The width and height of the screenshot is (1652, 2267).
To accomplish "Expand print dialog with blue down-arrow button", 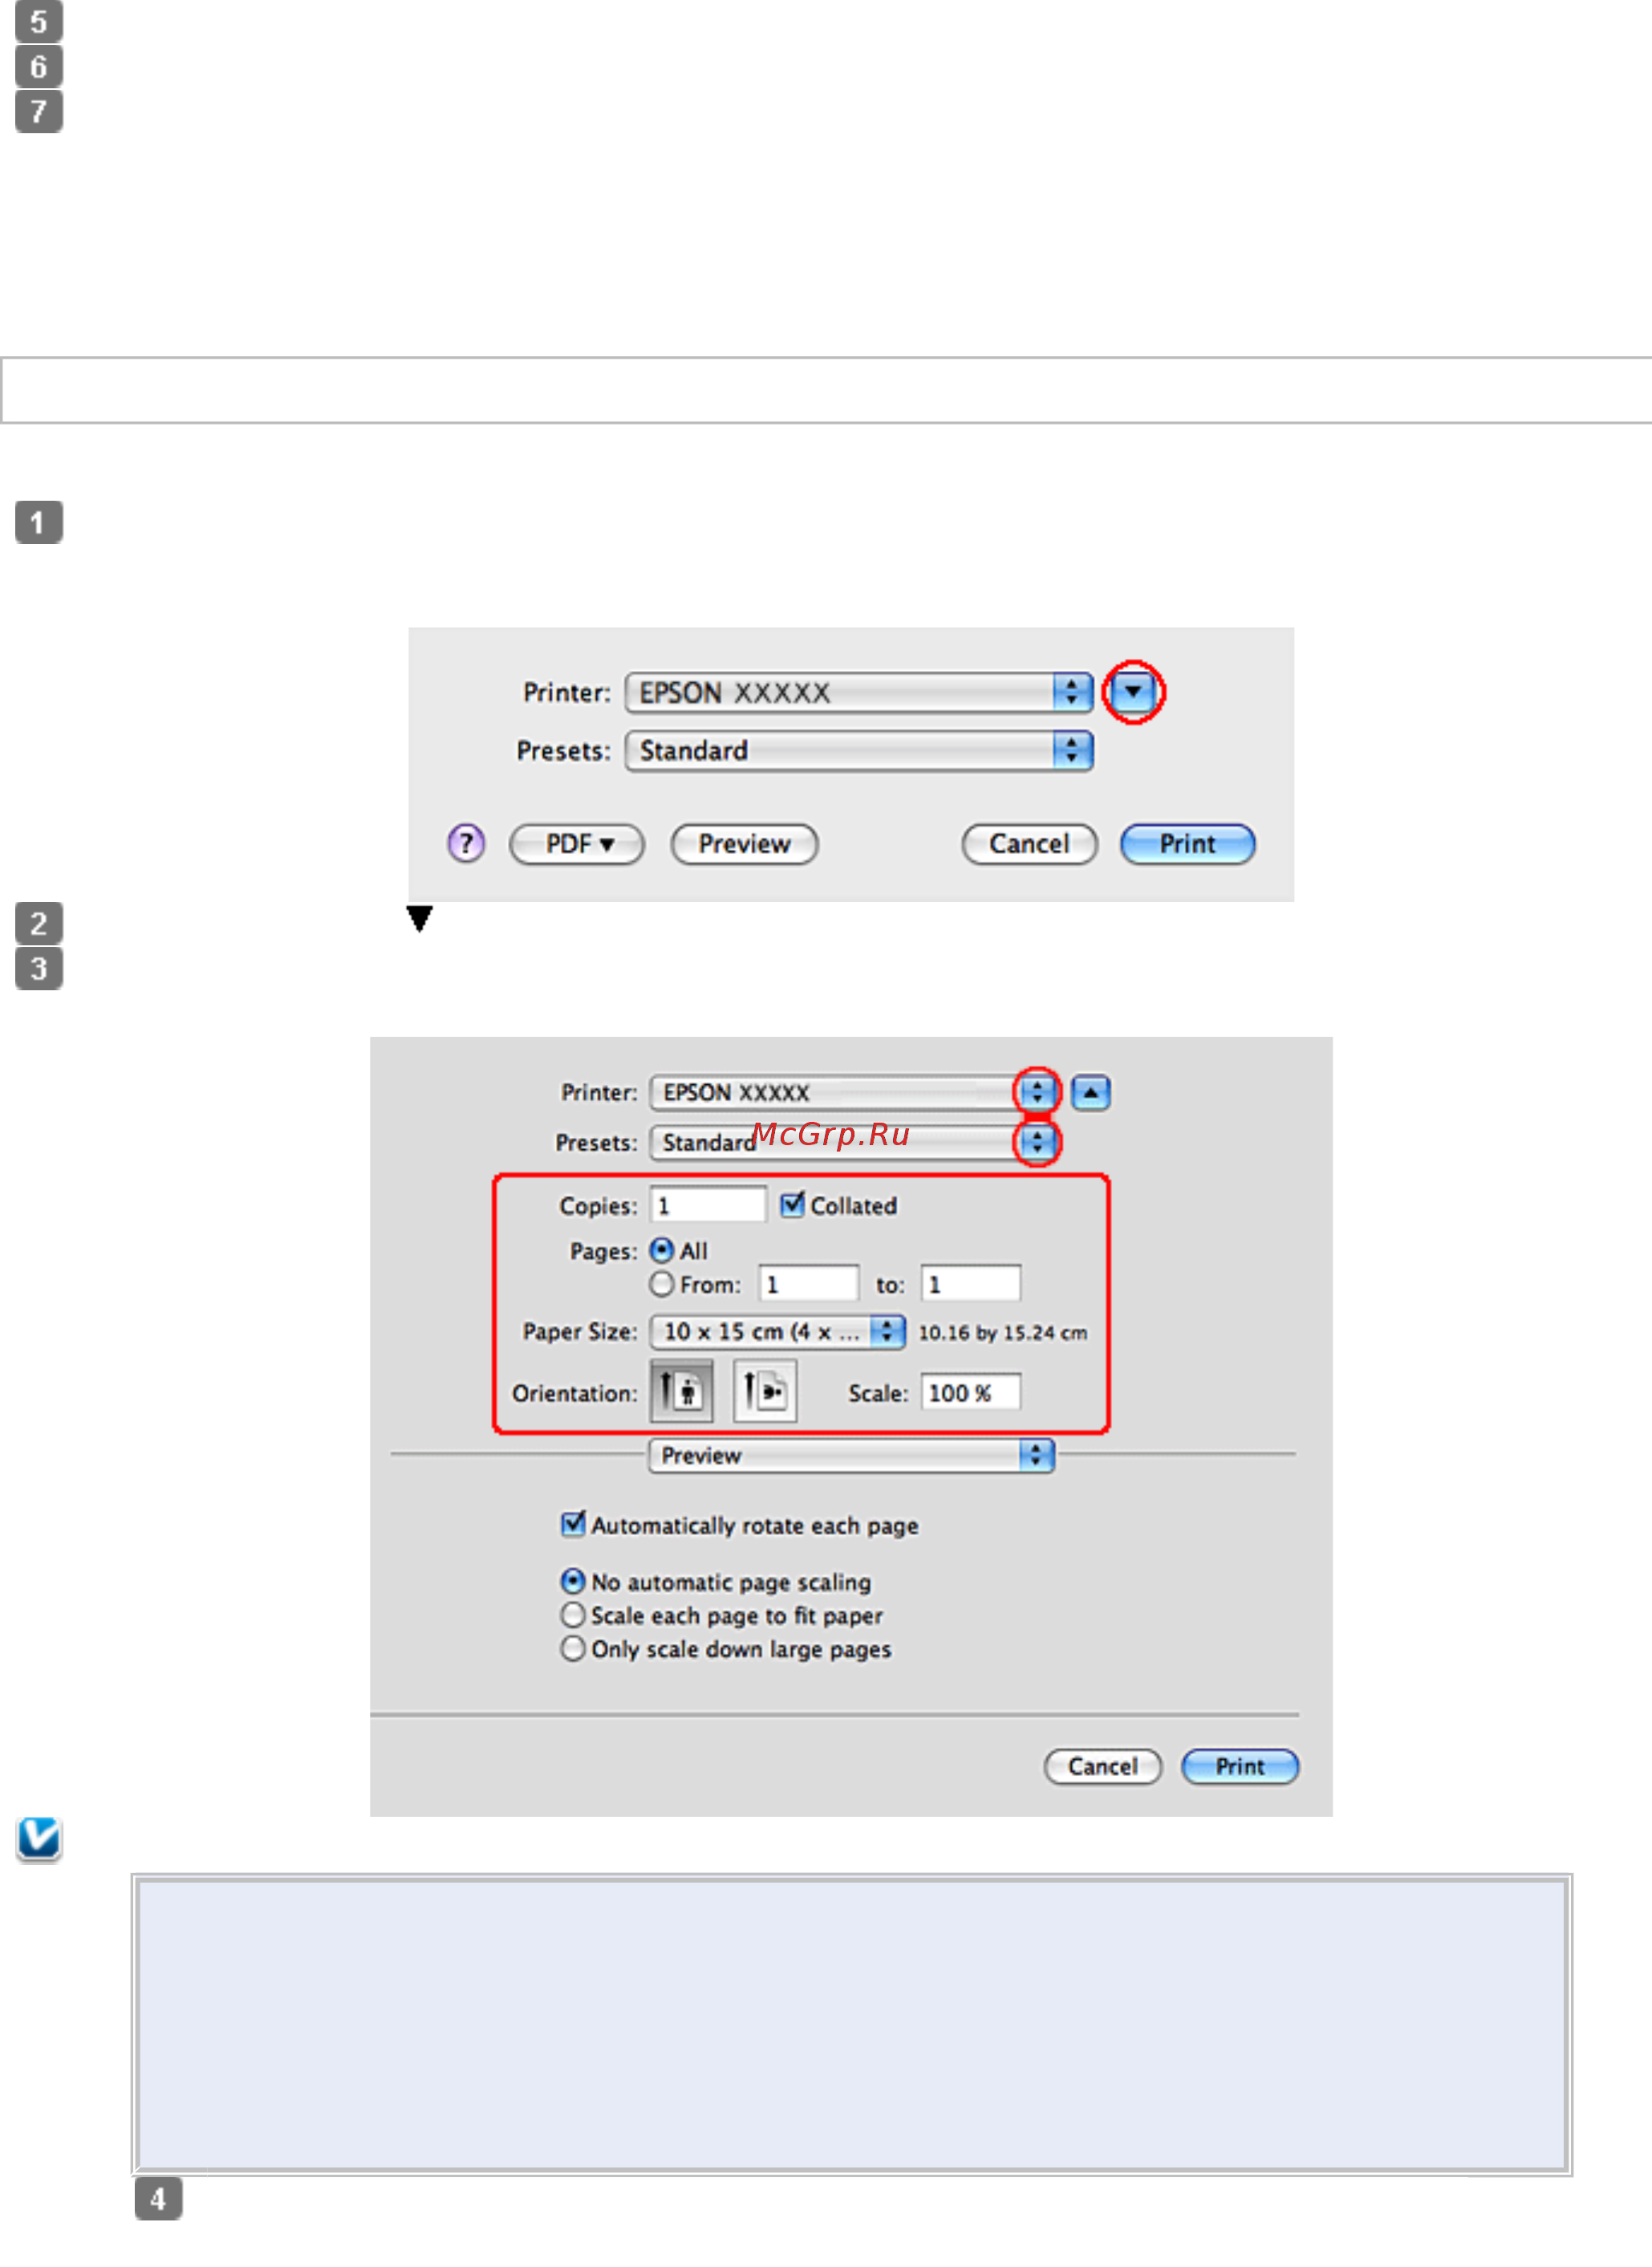I will point(1133,691).
